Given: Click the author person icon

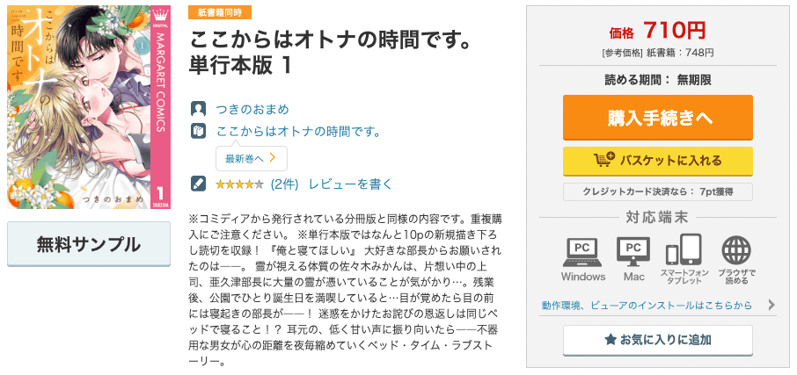Looking at the screenshot, I should click(x=198, y=109).
